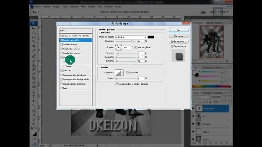Click the Estilo nuevo... button

point(178,42)
